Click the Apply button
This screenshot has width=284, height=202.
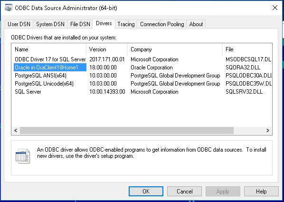click(x=223, y=191)
